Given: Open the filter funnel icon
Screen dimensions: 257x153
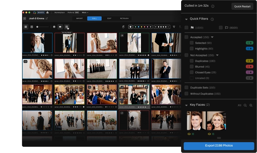Looking at the screenshot, I should coord(174,27).
